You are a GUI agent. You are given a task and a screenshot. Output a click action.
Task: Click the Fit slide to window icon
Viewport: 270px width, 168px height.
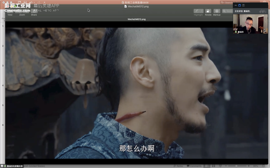[x=263, y=166]
